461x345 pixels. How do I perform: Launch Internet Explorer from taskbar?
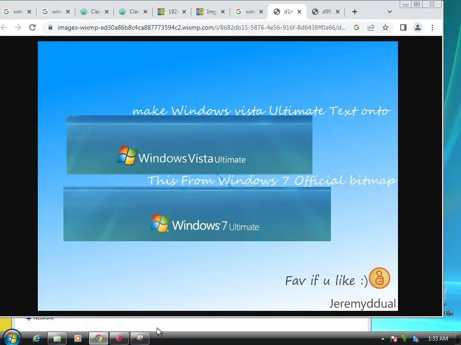(x=36, y=339)
